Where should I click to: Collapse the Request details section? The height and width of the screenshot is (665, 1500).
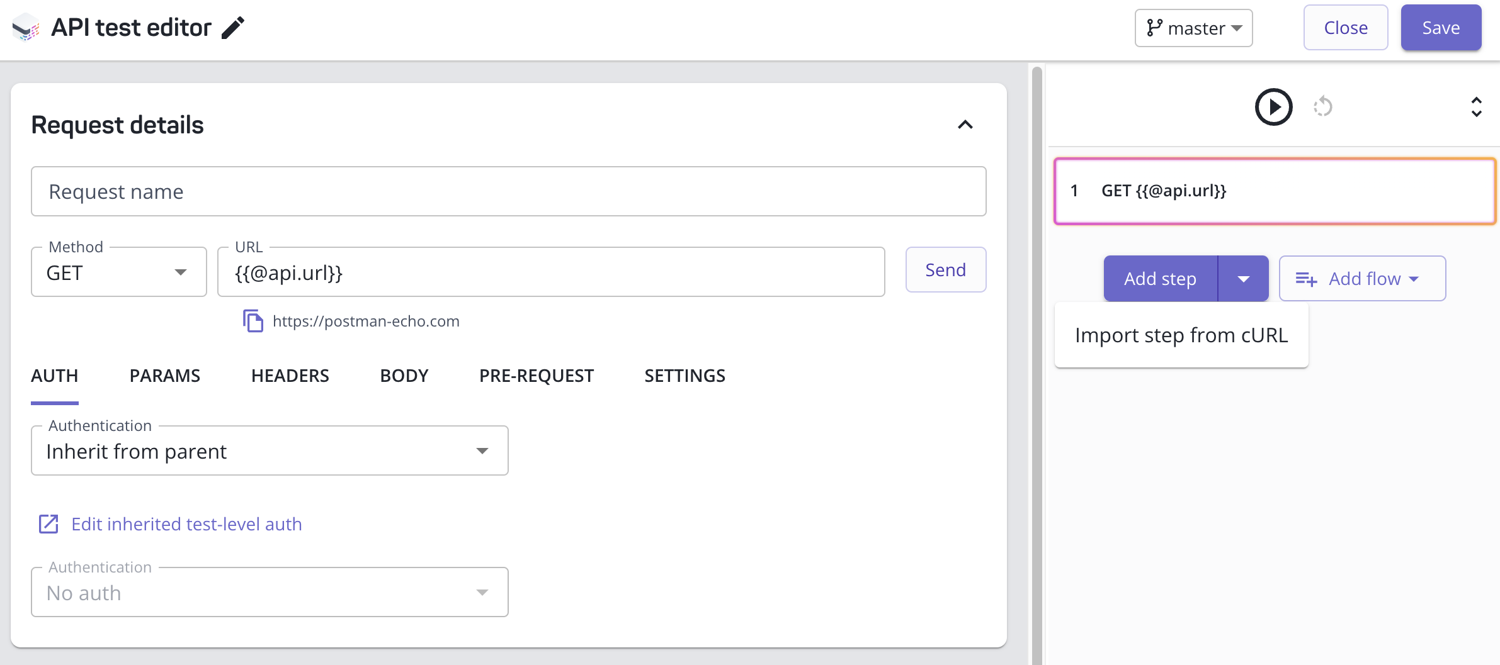(x=965, y=125)
